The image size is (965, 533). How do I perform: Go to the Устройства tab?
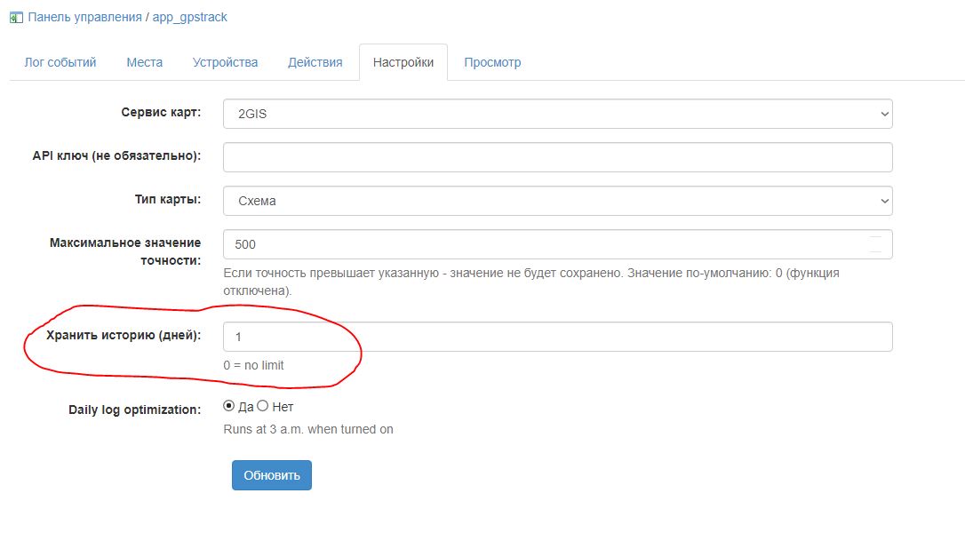point(225,63)
